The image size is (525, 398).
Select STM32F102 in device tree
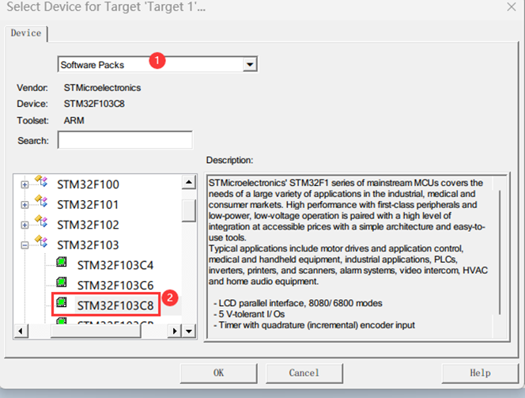point(88,225)
